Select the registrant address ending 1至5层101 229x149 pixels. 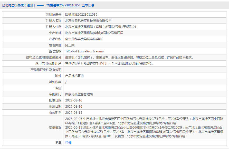101,27
